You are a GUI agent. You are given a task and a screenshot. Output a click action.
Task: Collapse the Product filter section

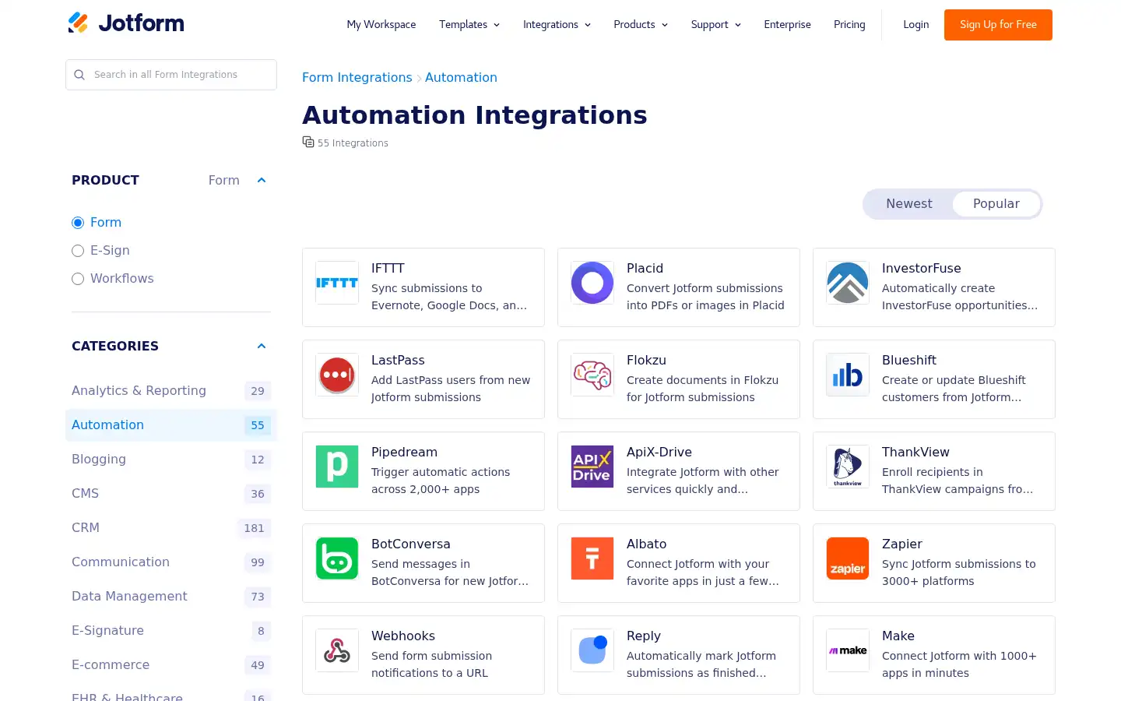262,181
